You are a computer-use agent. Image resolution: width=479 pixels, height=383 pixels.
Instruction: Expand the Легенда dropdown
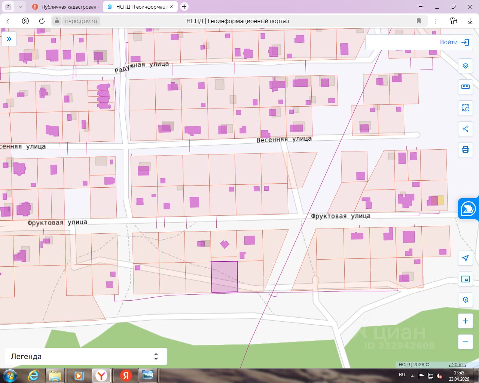click(x=86, y=356)
